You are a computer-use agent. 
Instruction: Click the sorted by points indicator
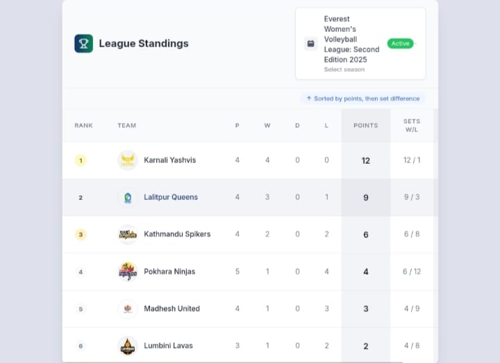362,99
